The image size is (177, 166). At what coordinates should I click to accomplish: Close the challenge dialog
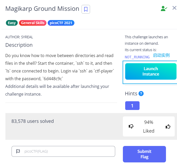174,8
